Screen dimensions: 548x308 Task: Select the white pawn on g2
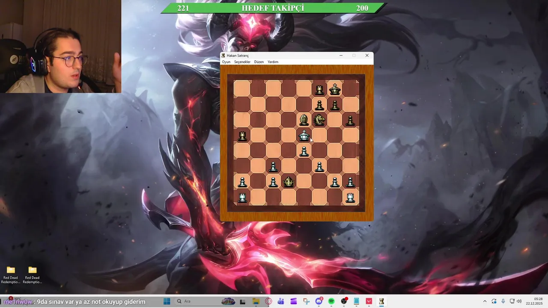tap(335, 182)
